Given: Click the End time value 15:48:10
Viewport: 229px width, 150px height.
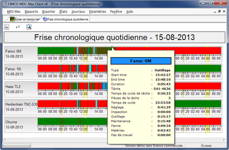Looking at the screenshot, I should click(x=163, y=80).
